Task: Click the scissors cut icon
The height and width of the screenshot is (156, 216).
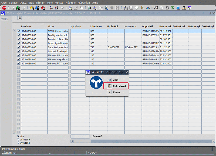Action: [x=90, y=8]
